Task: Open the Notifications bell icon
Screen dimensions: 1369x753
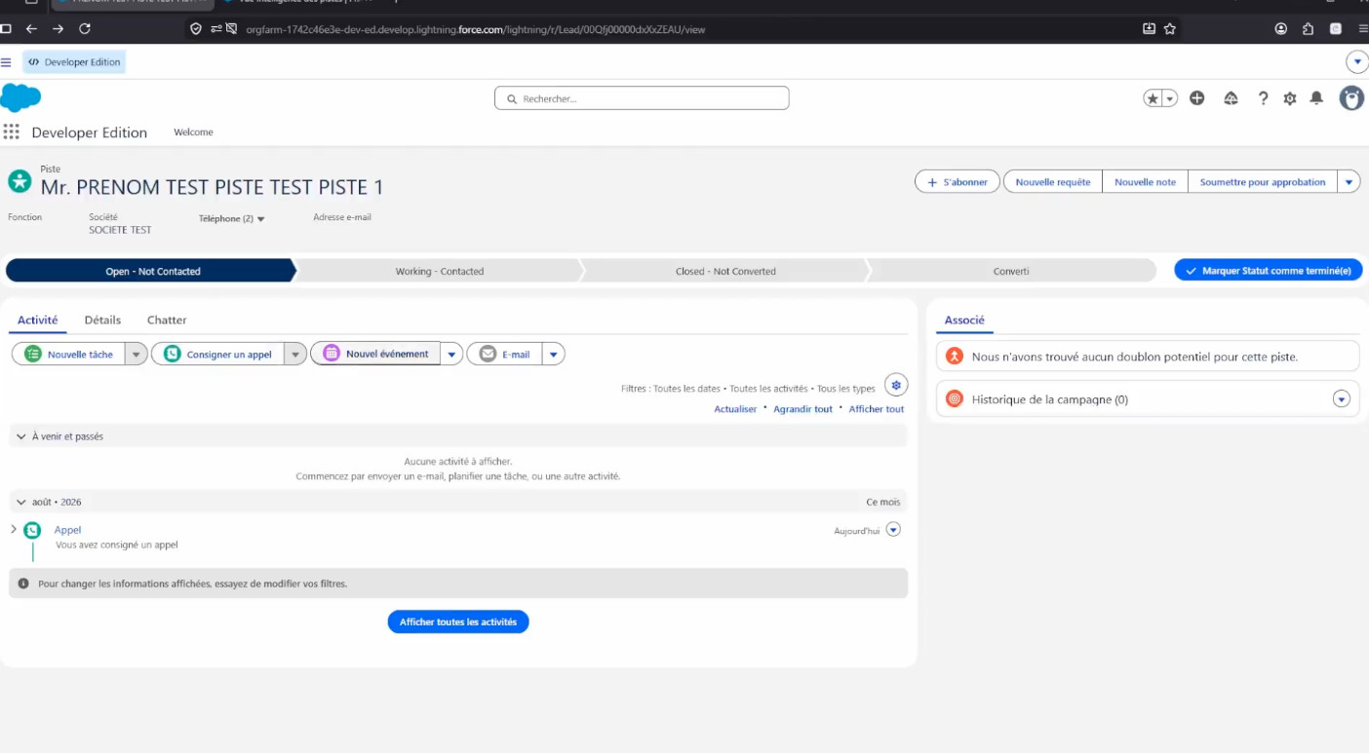Action: point(1316,98)
